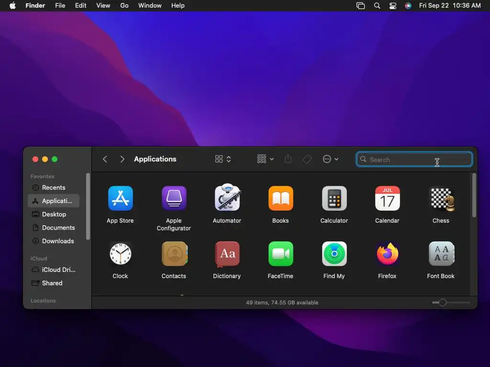
Task: Open the Edit menu
Action: pos(80,6)
